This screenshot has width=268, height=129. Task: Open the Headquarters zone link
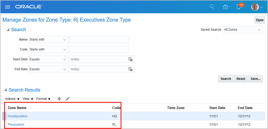click(x=18, y=116)
